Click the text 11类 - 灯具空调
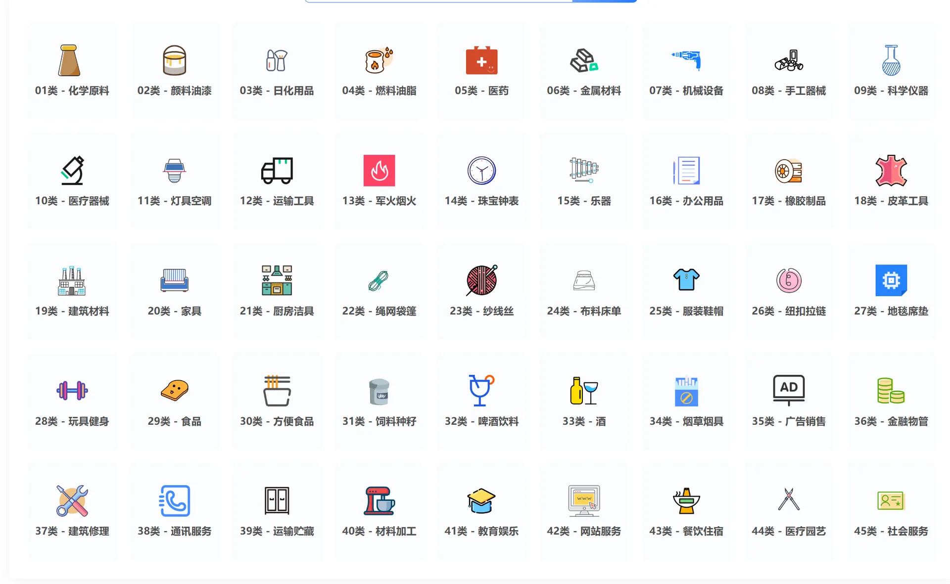This screenshot has height=584, width=950. (x=174, y=201)
